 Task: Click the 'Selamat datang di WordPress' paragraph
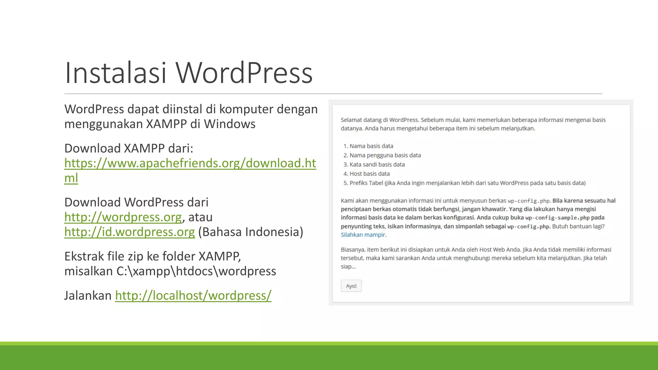point(473,124)
